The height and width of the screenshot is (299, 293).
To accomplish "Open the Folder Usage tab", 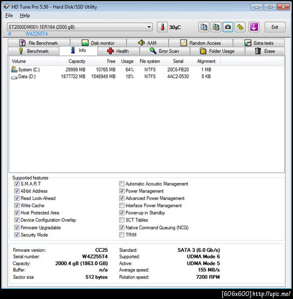I will click(217, 51).
